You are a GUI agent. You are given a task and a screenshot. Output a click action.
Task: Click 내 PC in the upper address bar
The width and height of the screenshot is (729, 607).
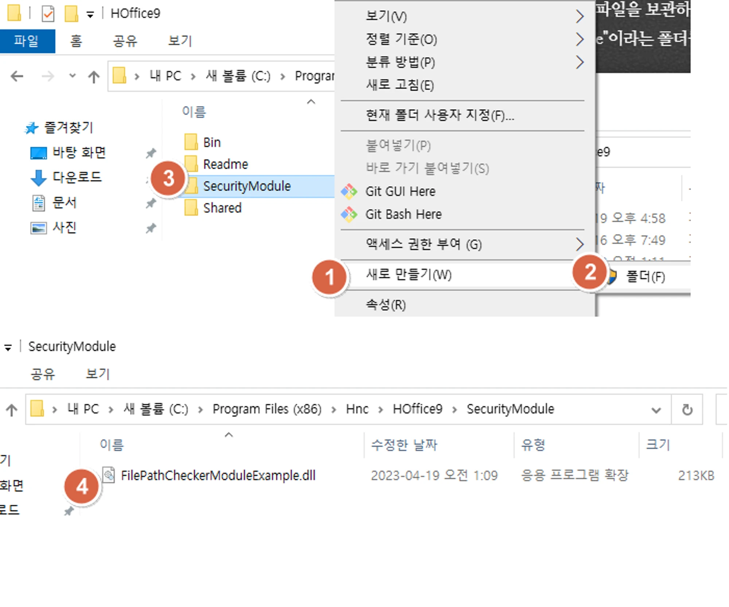pyautogui.click(x=165, y=76)
